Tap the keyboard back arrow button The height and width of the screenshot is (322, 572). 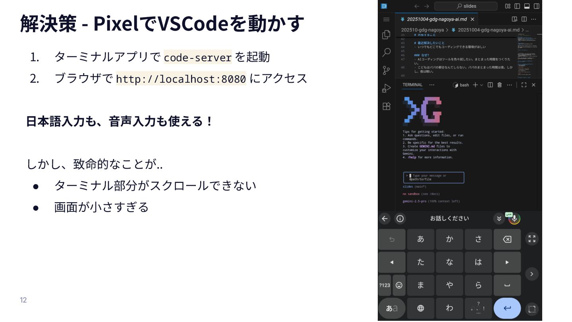click(x=385, y=218)
